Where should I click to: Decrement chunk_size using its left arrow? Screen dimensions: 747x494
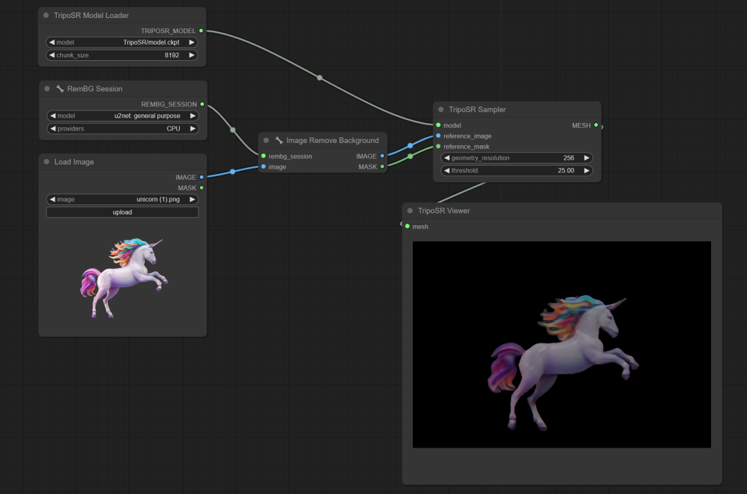tap(52, 55)
